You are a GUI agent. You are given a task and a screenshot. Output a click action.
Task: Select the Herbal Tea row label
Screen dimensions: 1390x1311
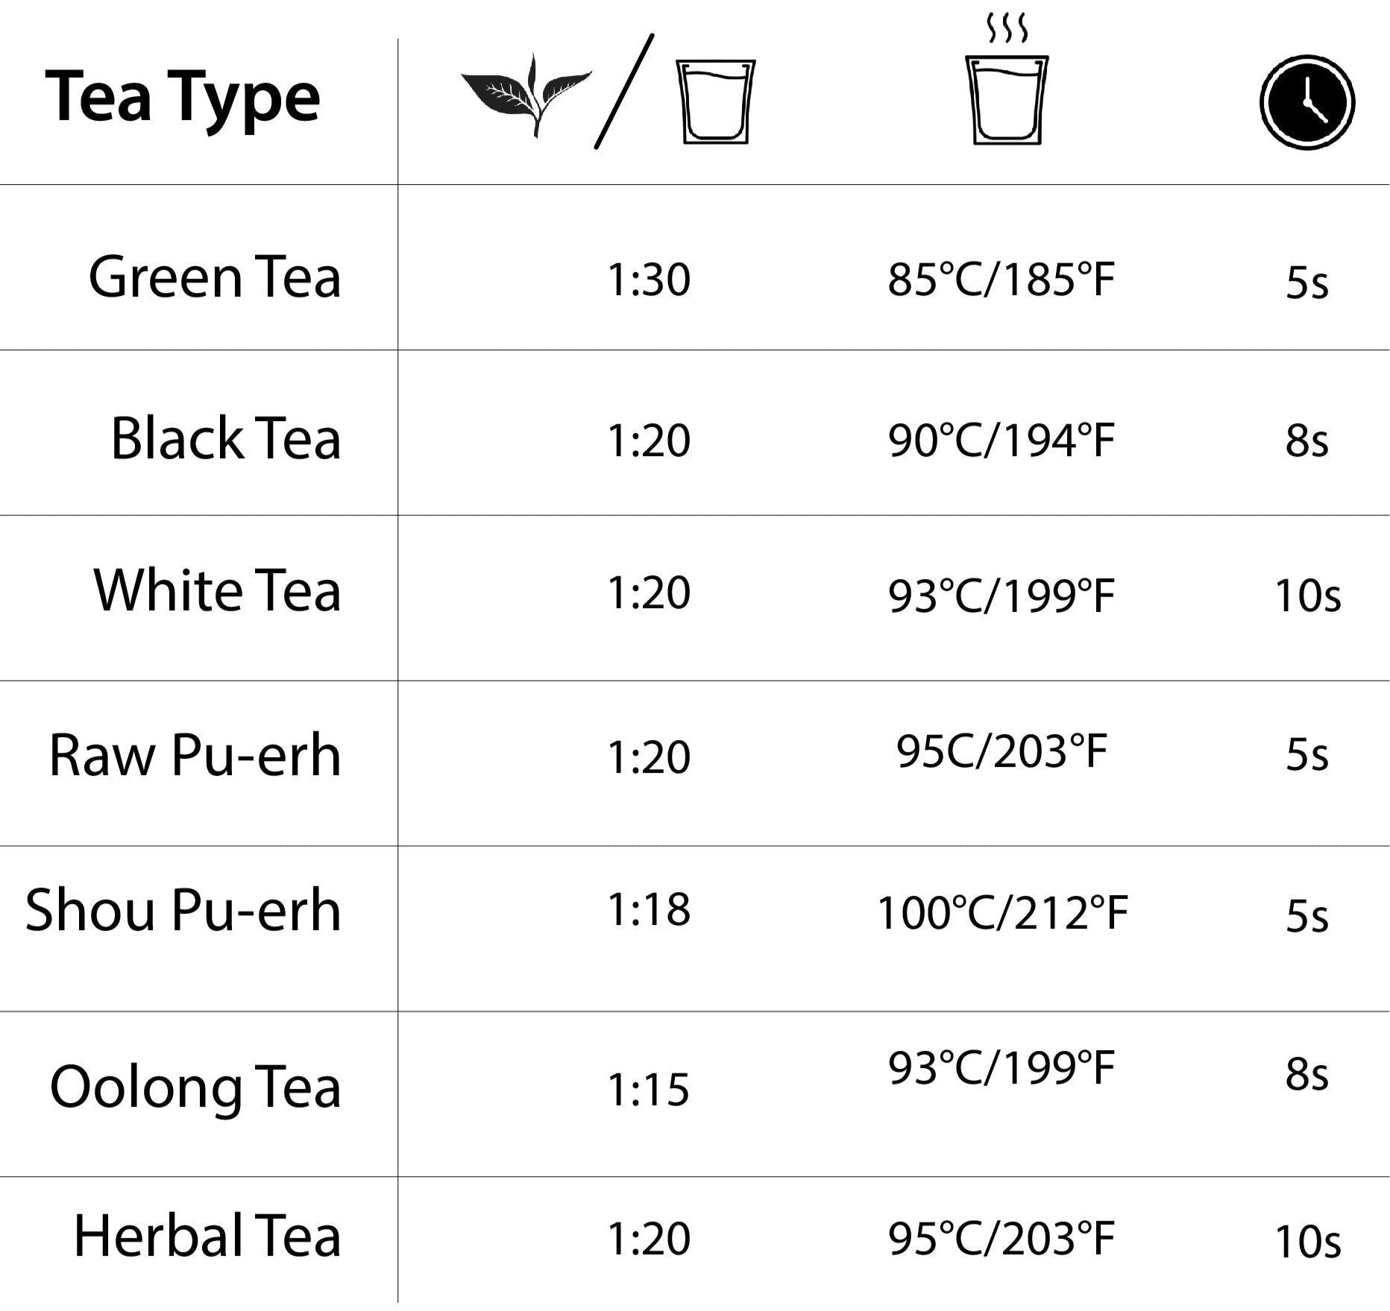coord(207,1236)
